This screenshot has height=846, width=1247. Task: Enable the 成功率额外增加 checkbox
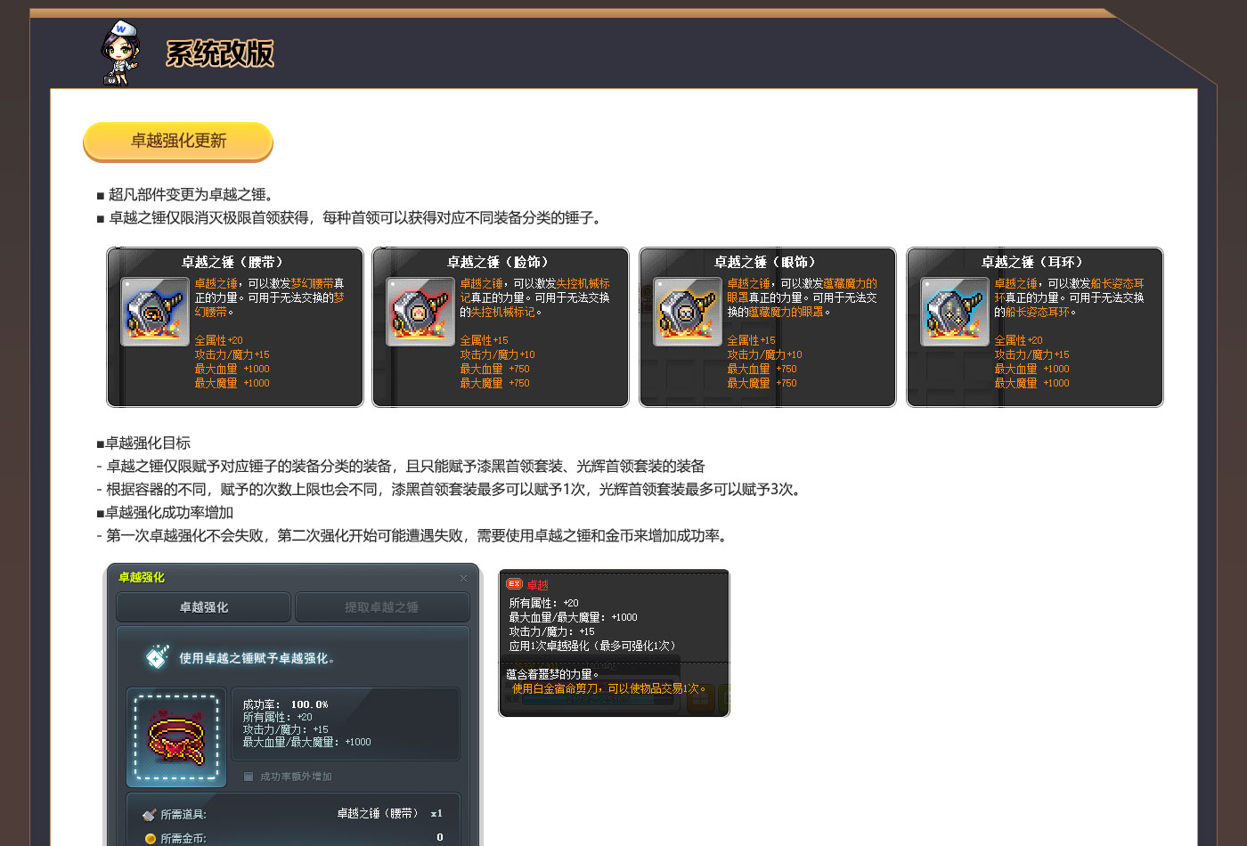[x=249, y=777]
